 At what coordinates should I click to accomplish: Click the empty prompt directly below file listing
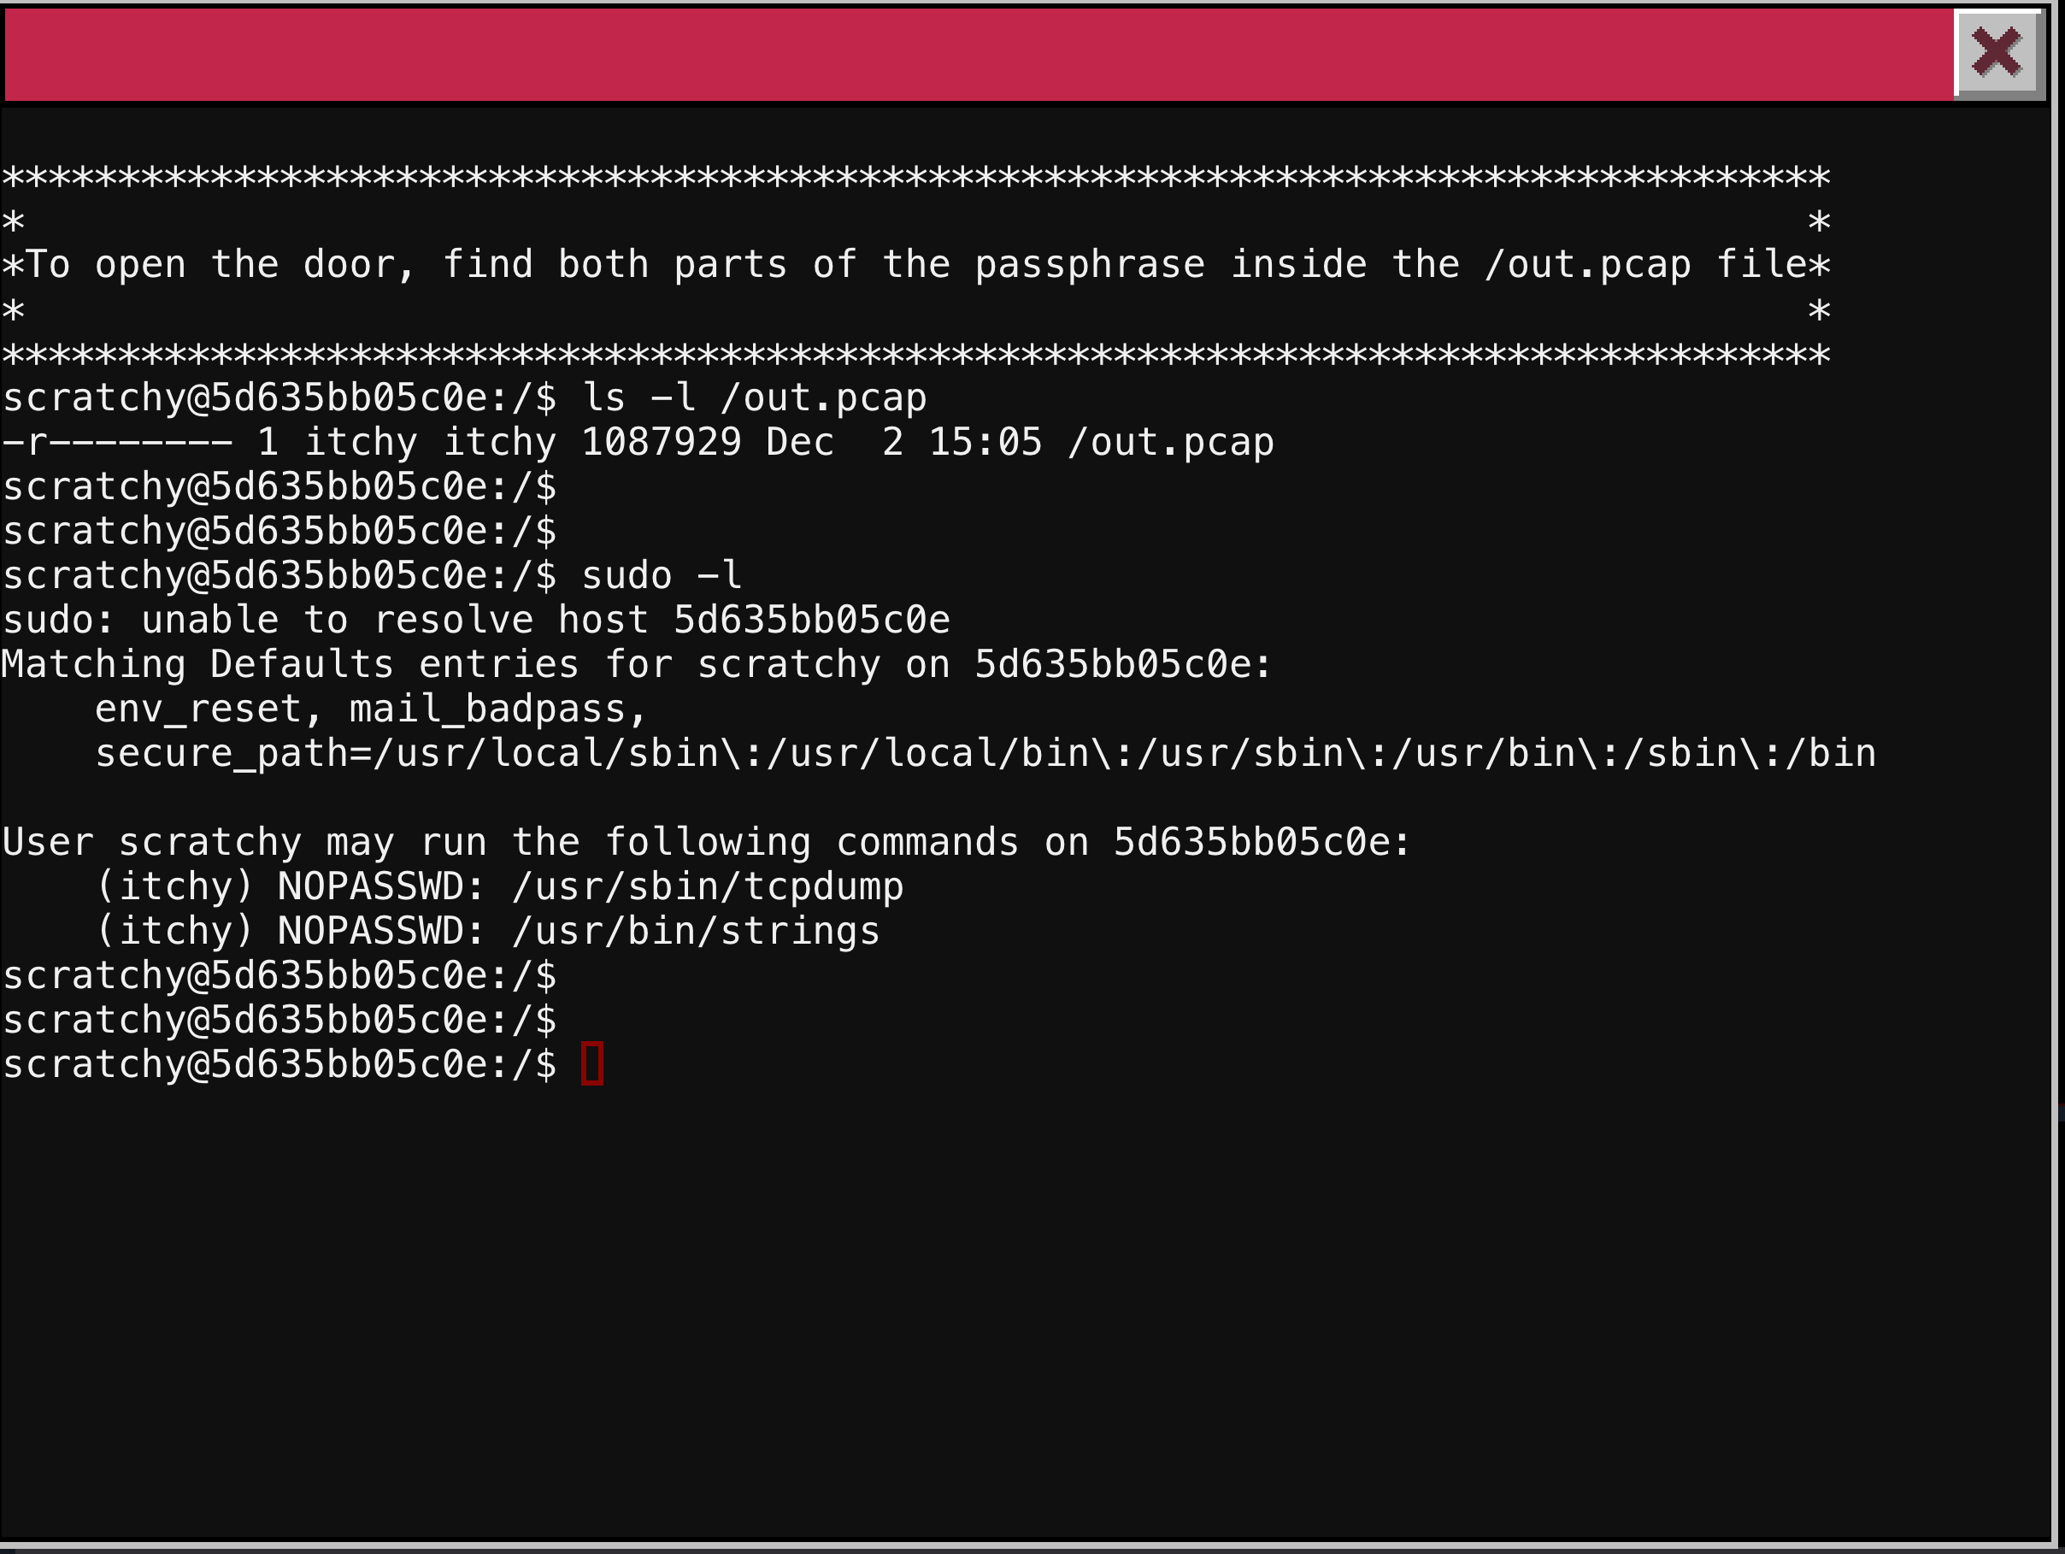pyautogui.click(x=279, y=486)
